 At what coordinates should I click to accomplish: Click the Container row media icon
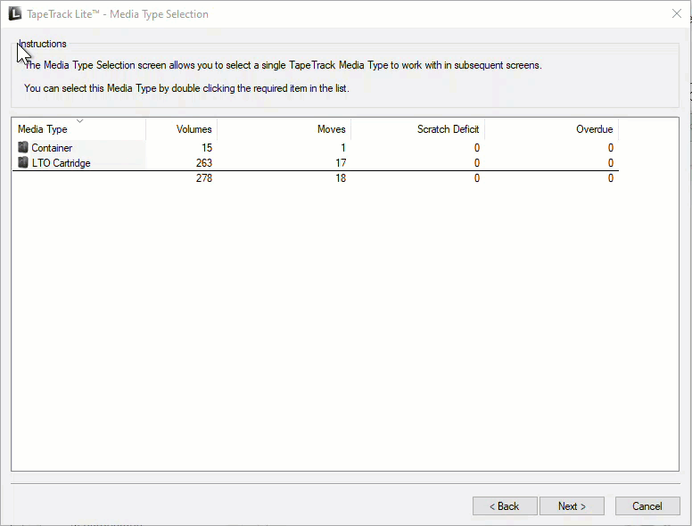click(x=23, y=147)
